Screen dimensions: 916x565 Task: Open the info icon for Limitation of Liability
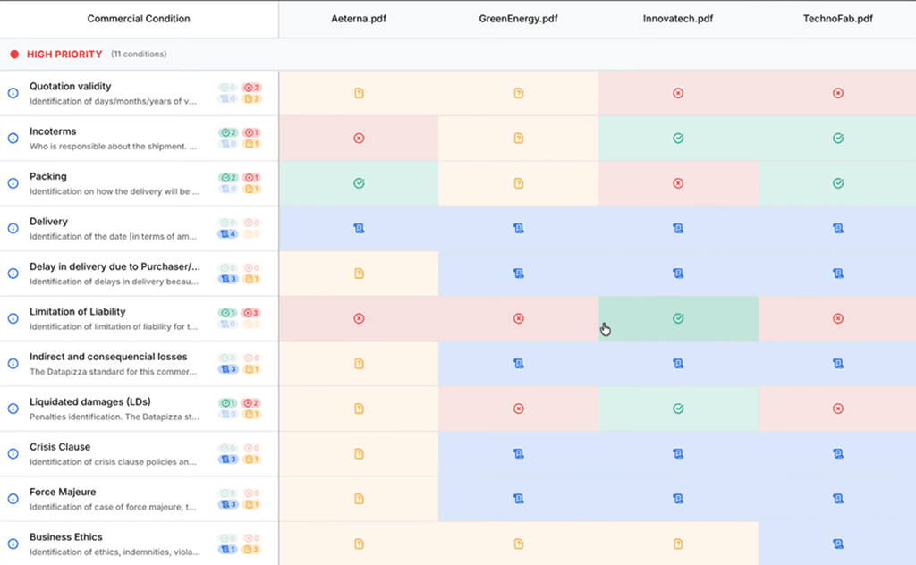[13, 318]
